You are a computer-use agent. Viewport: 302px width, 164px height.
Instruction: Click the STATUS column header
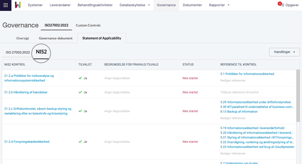pos(188,65)
